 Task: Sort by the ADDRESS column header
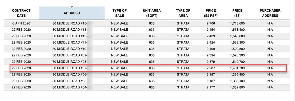click(x=72, y=13)
